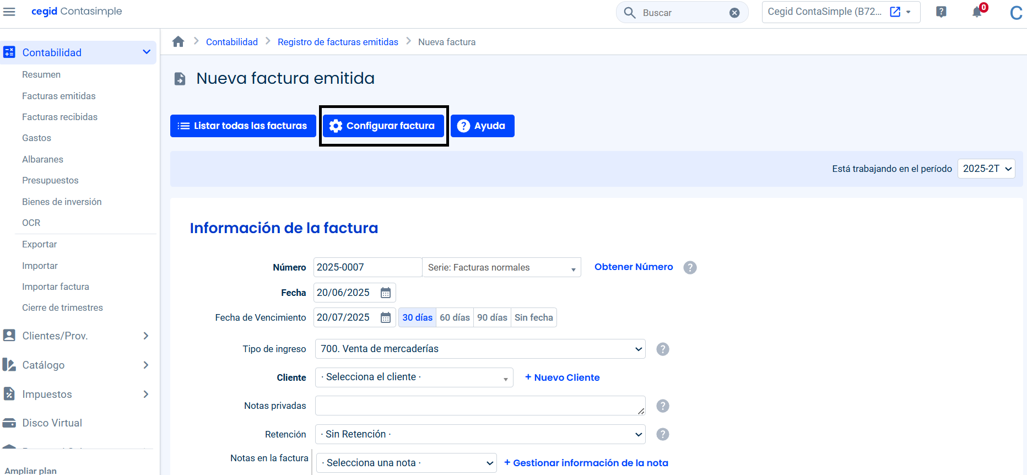Open Exportar in sidebar
Screen dimensions: 1027x475
pos(39,244)
